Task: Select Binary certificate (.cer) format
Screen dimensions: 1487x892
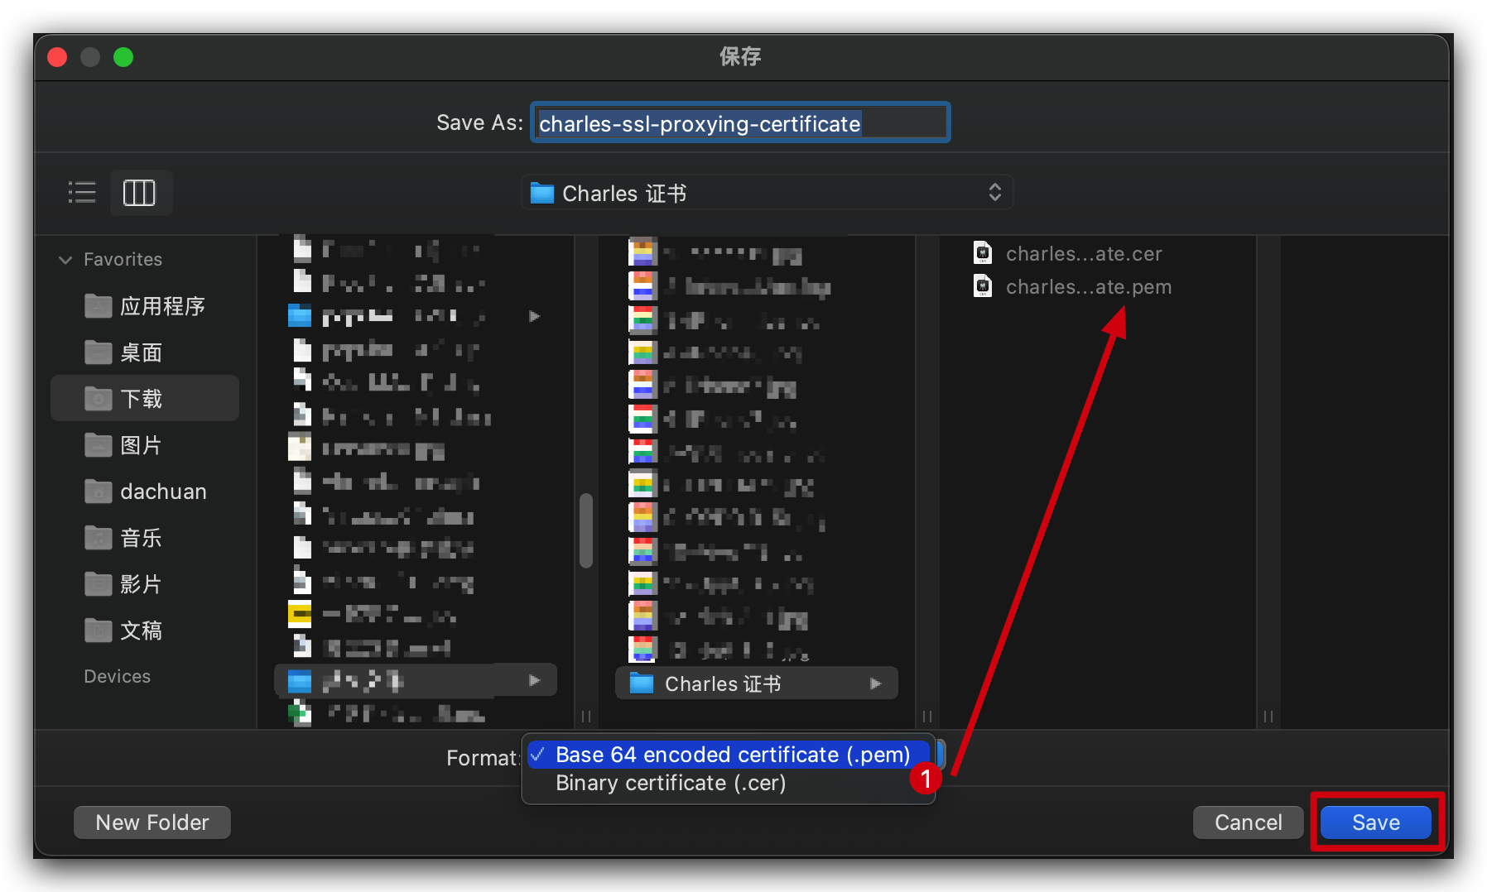Action: pyautogui.click(x=729, y=783)
